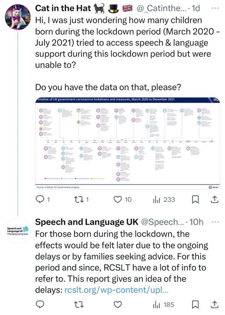Open the Speech and Language UK display name
The height and width of the screenshot is (315, 225).
coord(87,222)
